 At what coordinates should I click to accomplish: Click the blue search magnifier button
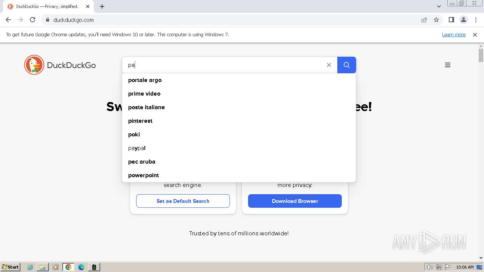346,65
